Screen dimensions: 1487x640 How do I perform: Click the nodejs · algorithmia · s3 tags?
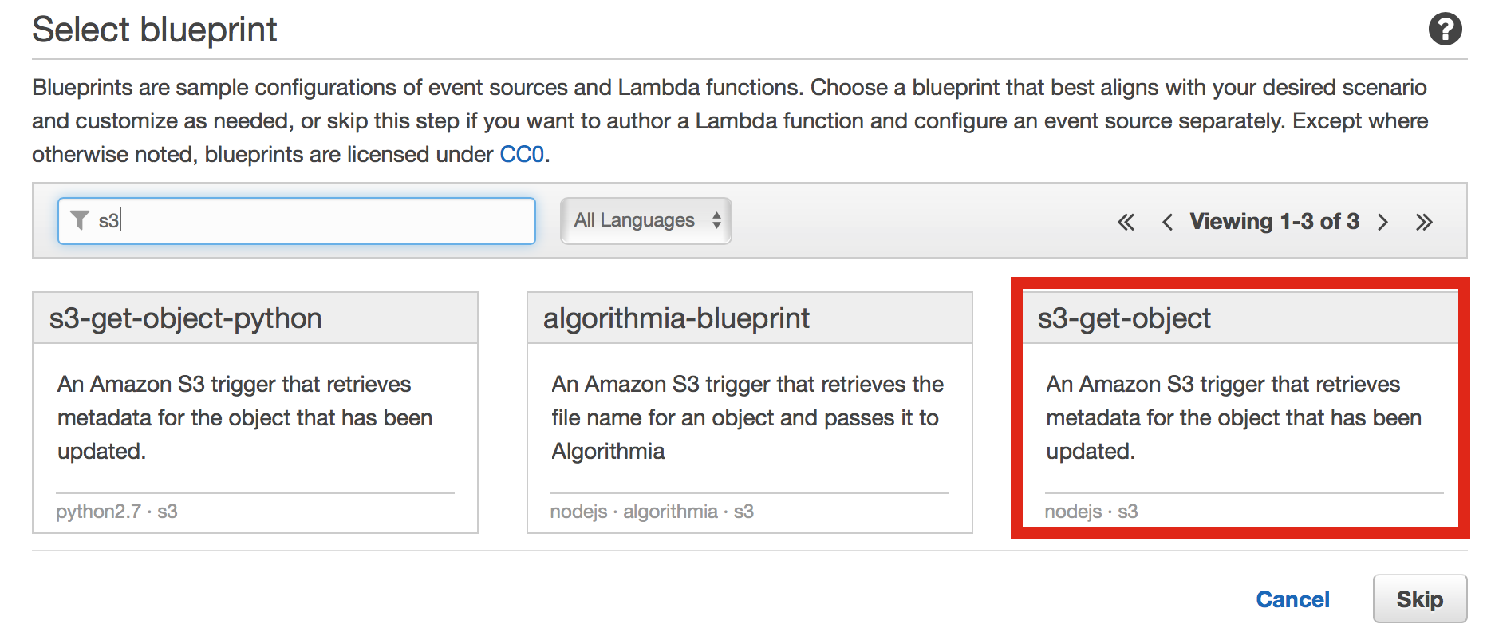652,512
